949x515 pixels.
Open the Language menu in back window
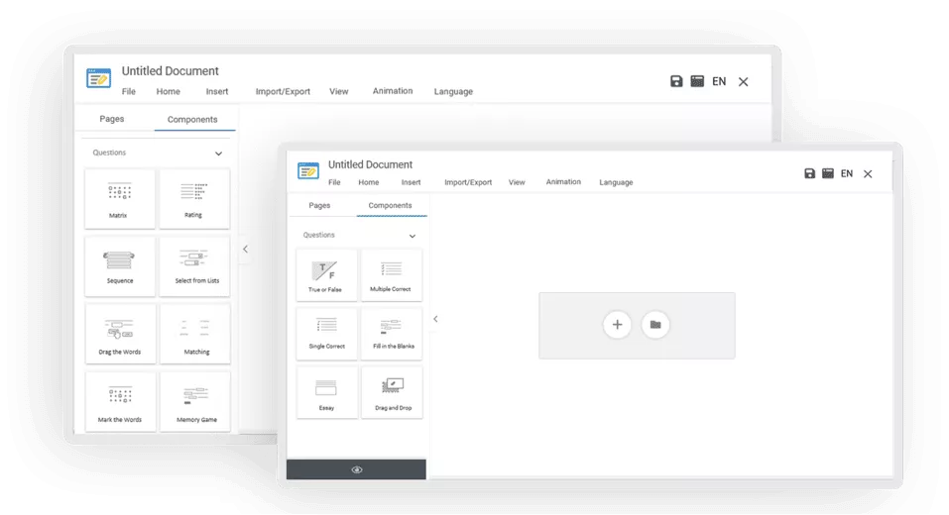coord(453,91)
